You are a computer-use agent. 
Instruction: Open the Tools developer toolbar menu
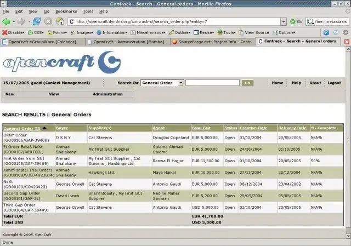click(x=227, y=33)
